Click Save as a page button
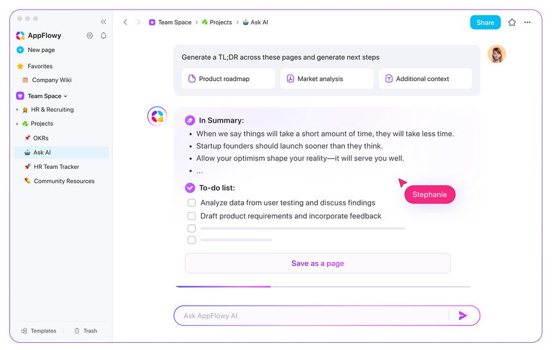This screenshot has height=350, width=556. (x=318, y=263)
